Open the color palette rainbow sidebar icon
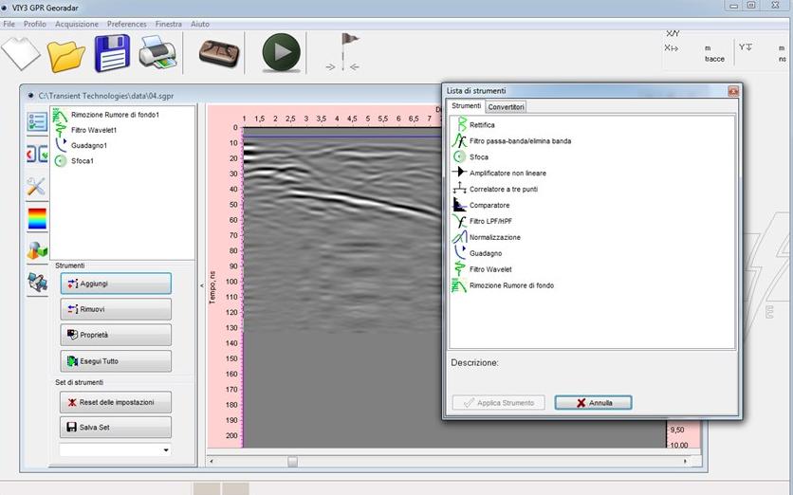This screenshot has width=793, height=495. [37, 218]
